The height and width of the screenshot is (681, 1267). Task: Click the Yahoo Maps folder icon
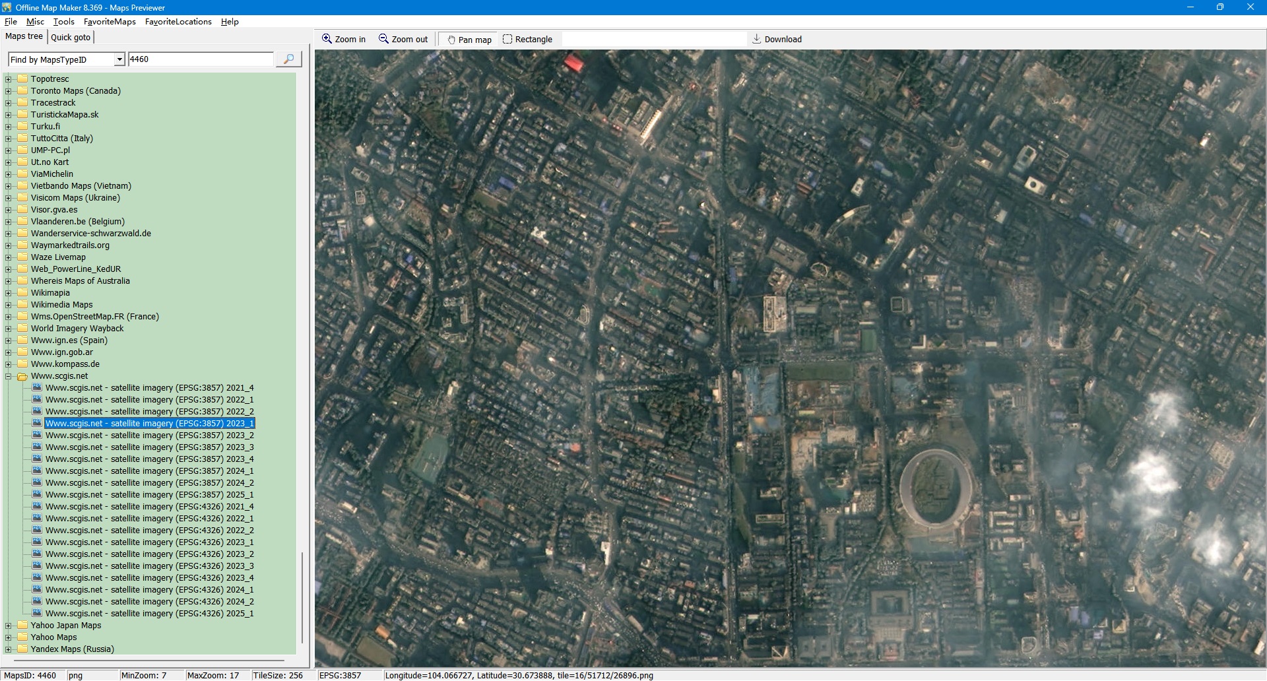[22, 637]
